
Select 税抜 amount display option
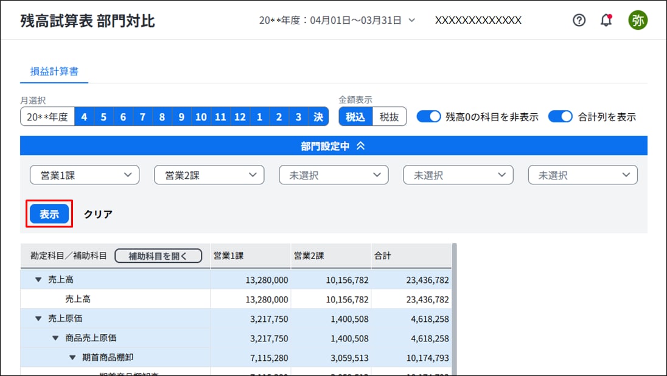(x=389, y=117)
